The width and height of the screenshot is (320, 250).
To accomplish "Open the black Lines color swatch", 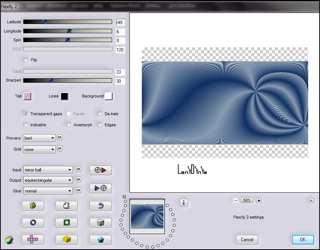I will (x=64, y=96).
